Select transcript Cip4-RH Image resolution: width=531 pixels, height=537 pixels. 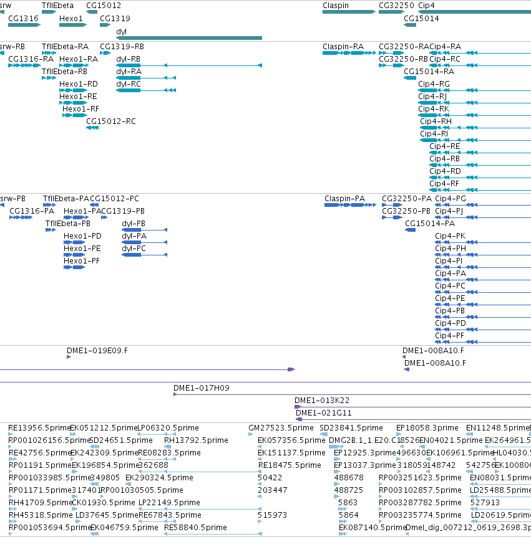coord(475,128)
